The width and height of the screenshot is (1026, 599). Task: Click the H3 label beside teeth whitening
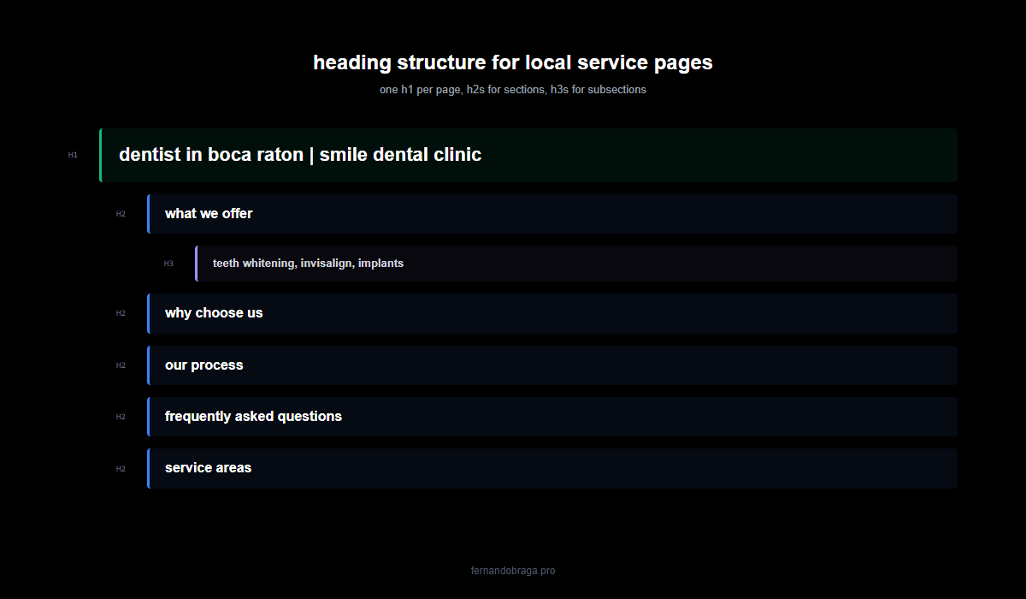click(168, 264)
